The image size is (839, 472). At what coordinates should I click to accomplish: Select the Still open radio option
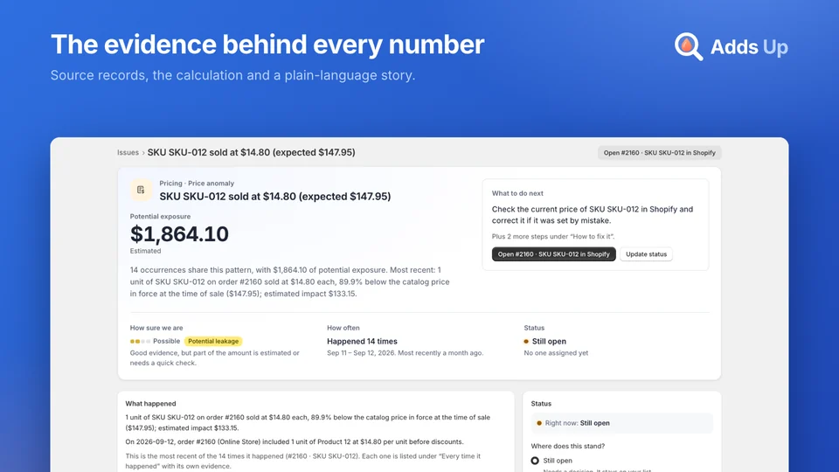535,461
